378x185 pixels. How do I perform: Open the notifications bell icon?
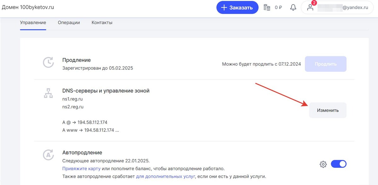[293, 8]
